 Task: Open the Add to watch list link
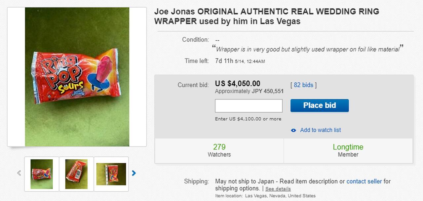320,130
